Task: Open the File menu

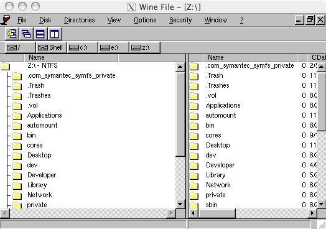Action: (x=22, y=20)
